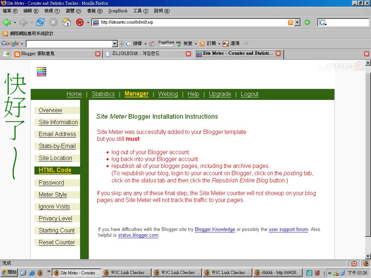Click the Logout link
Viewport: 371px width, 278px height.
tap(250, 94)
